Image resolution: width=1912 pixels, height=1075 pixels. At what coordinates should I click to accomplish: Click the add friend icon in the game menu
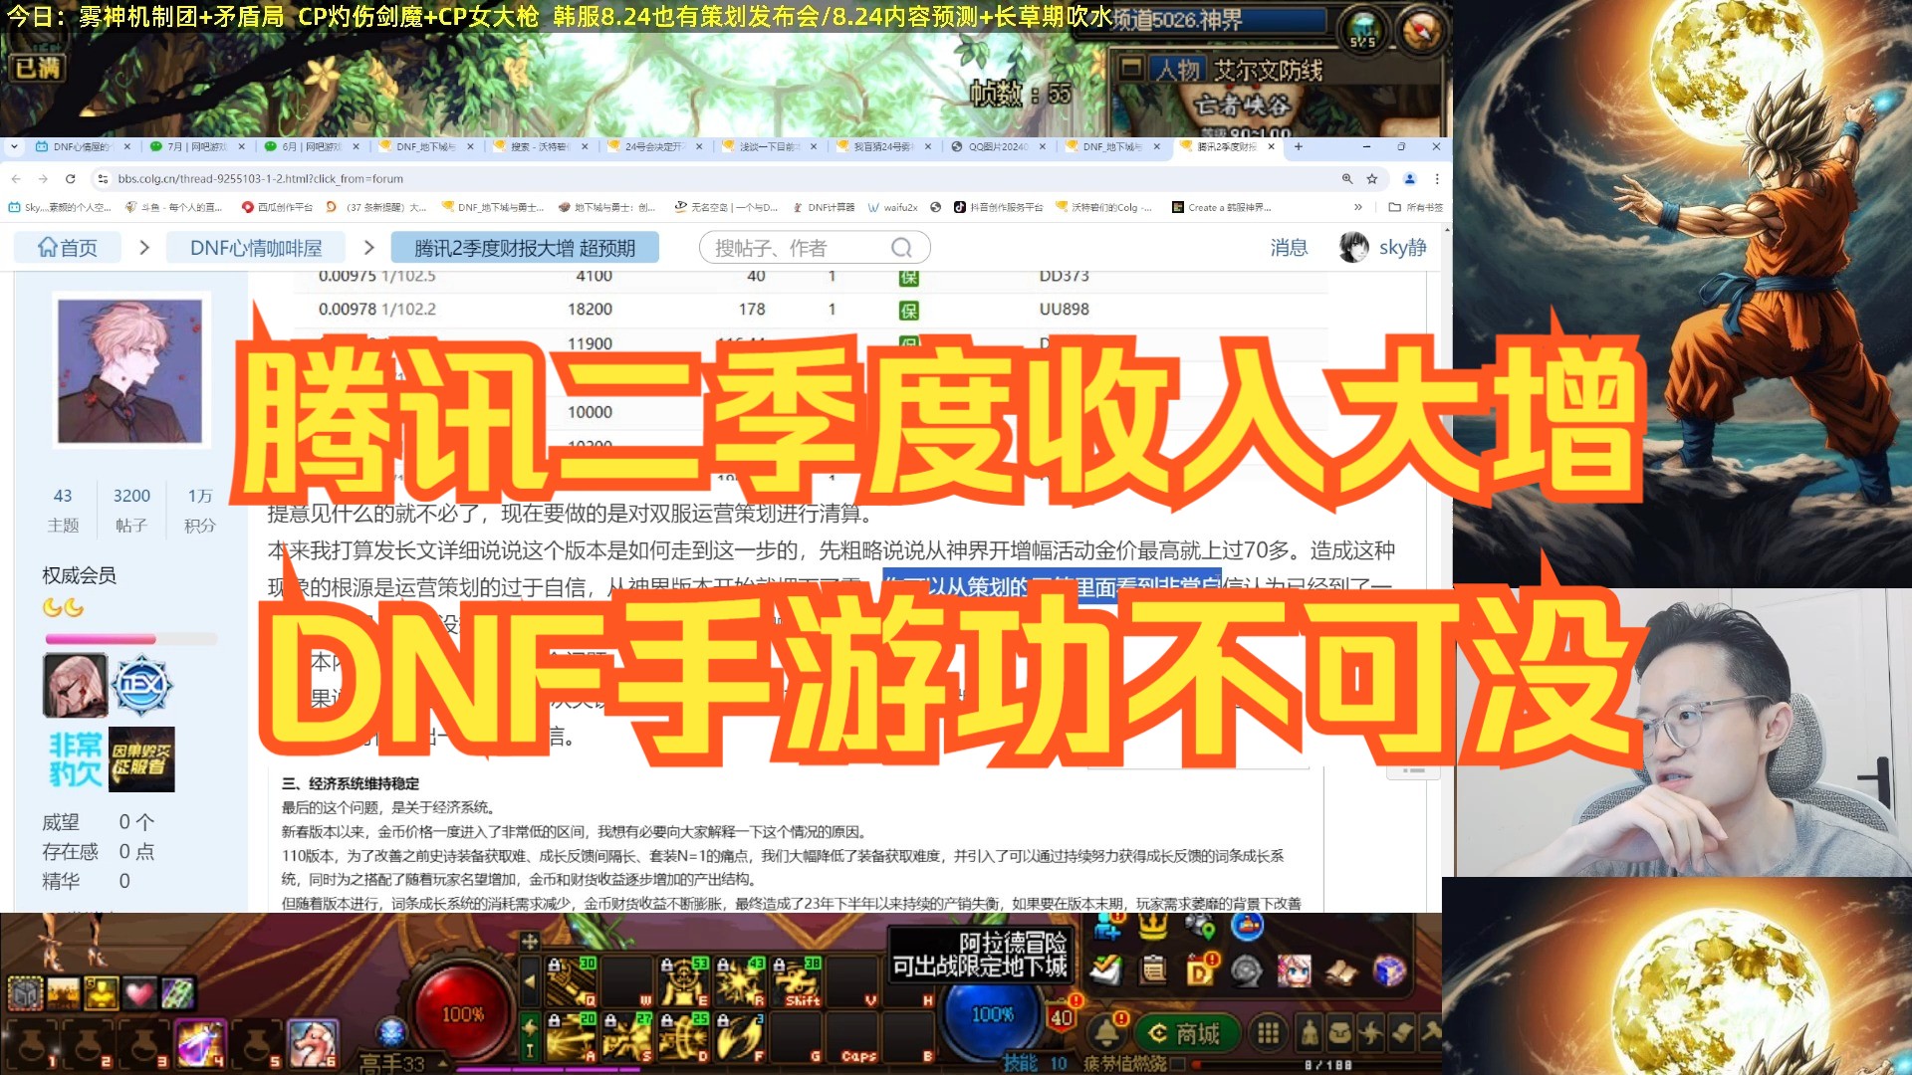tap(1107, 927)
